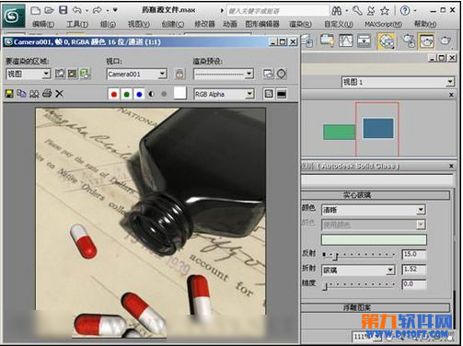
Task: Collapse the solid glass rollout header
Action: coord(376,195)
